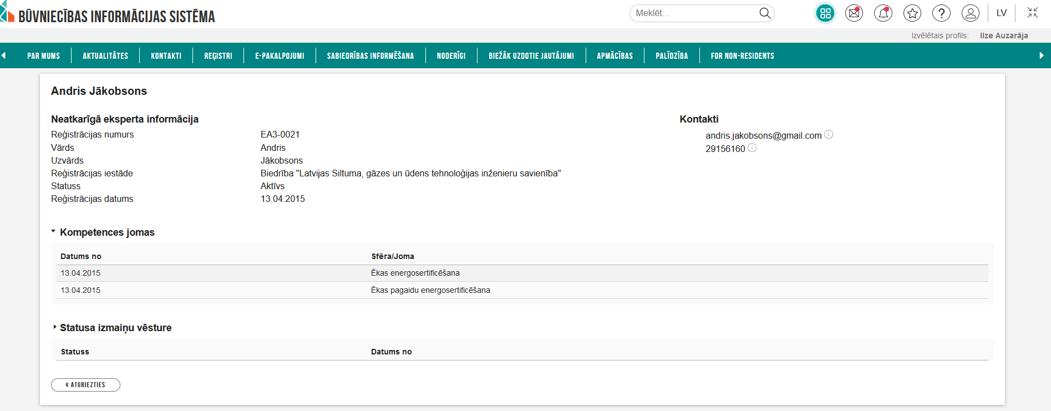Open the For non-residents menu

pyautogui.click(x=743, y=56)
